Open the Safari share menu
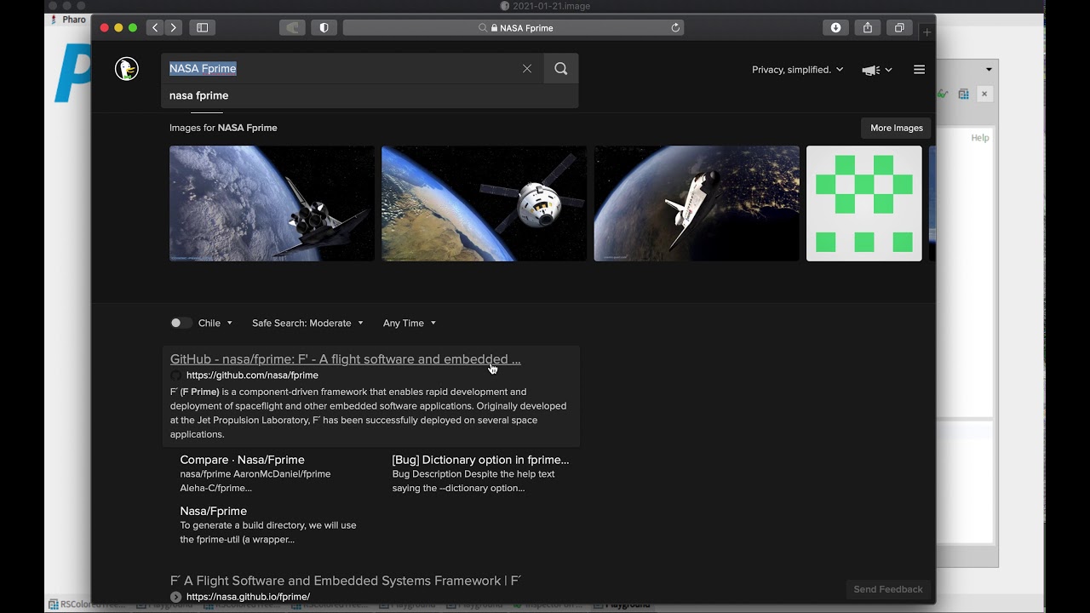Viewport: 1090px width, 613px height. click(x=867, y=28)
